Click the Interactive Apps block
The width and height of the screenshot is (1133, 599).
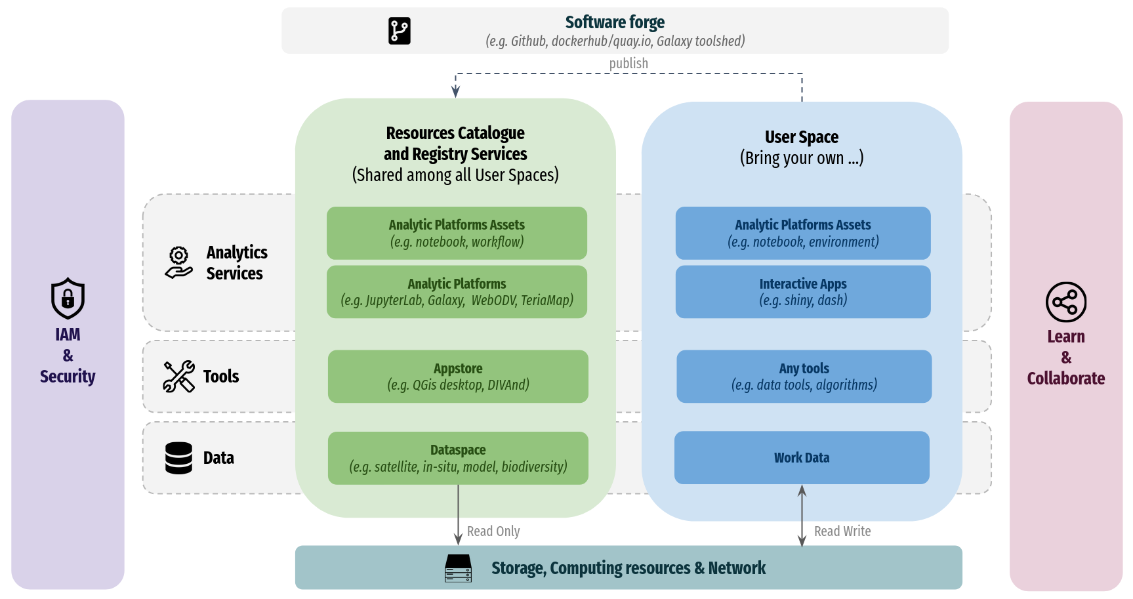click(x=803, y=292)
